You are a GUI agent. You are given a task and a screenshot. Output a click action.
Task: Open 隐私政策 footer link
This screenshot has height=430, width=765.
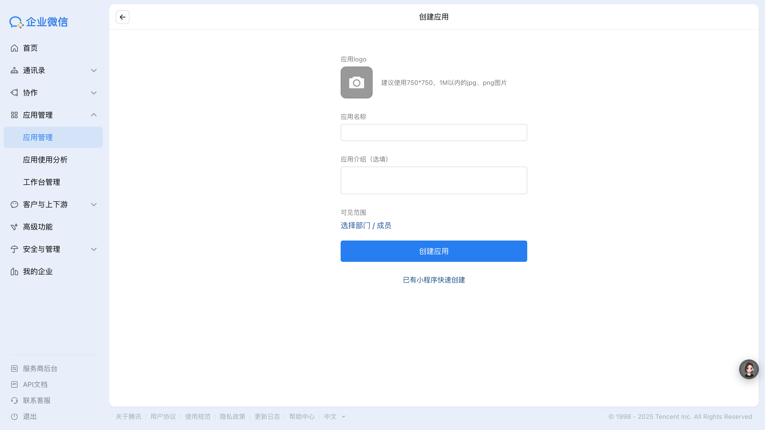pos(232,417)
